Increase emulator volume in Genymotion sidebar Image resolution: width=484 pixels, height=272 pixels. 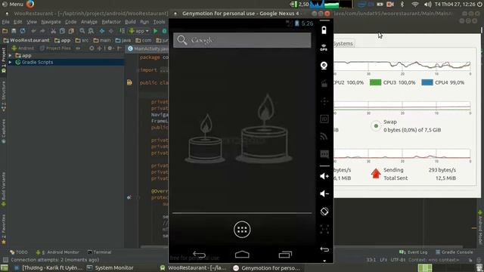[324, 176]
